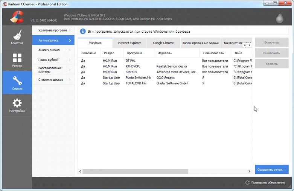Viewport: 294px width, 191px height.
Task: Click the blue info icon
Action: click(x=83, y=32)
